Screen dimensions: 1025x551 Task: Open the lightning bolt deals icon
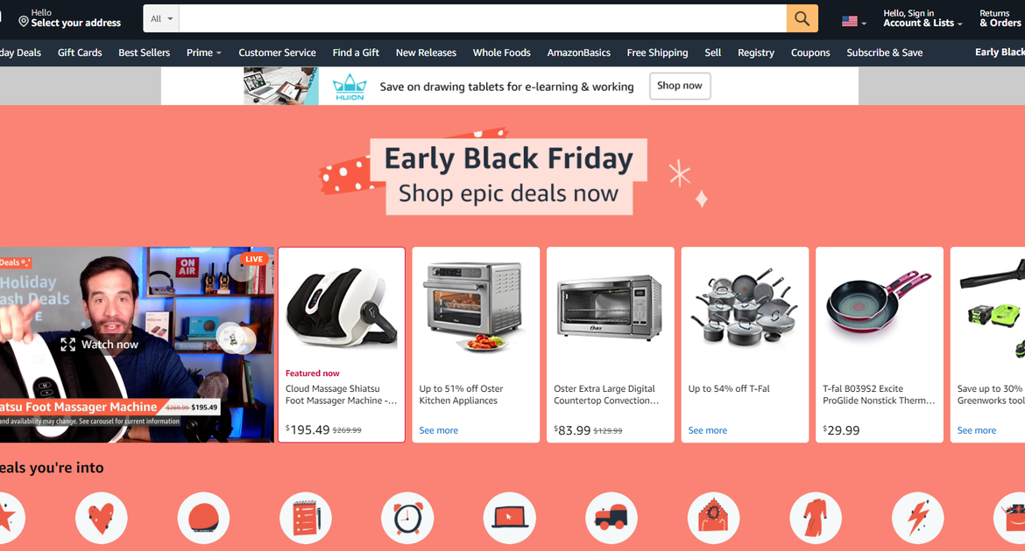pyautogui.click(x=917, y=519)
